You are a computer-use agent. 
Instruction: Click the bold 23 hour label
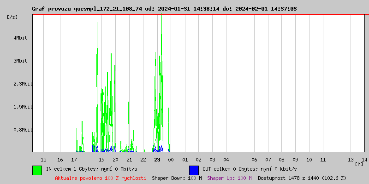157,159
